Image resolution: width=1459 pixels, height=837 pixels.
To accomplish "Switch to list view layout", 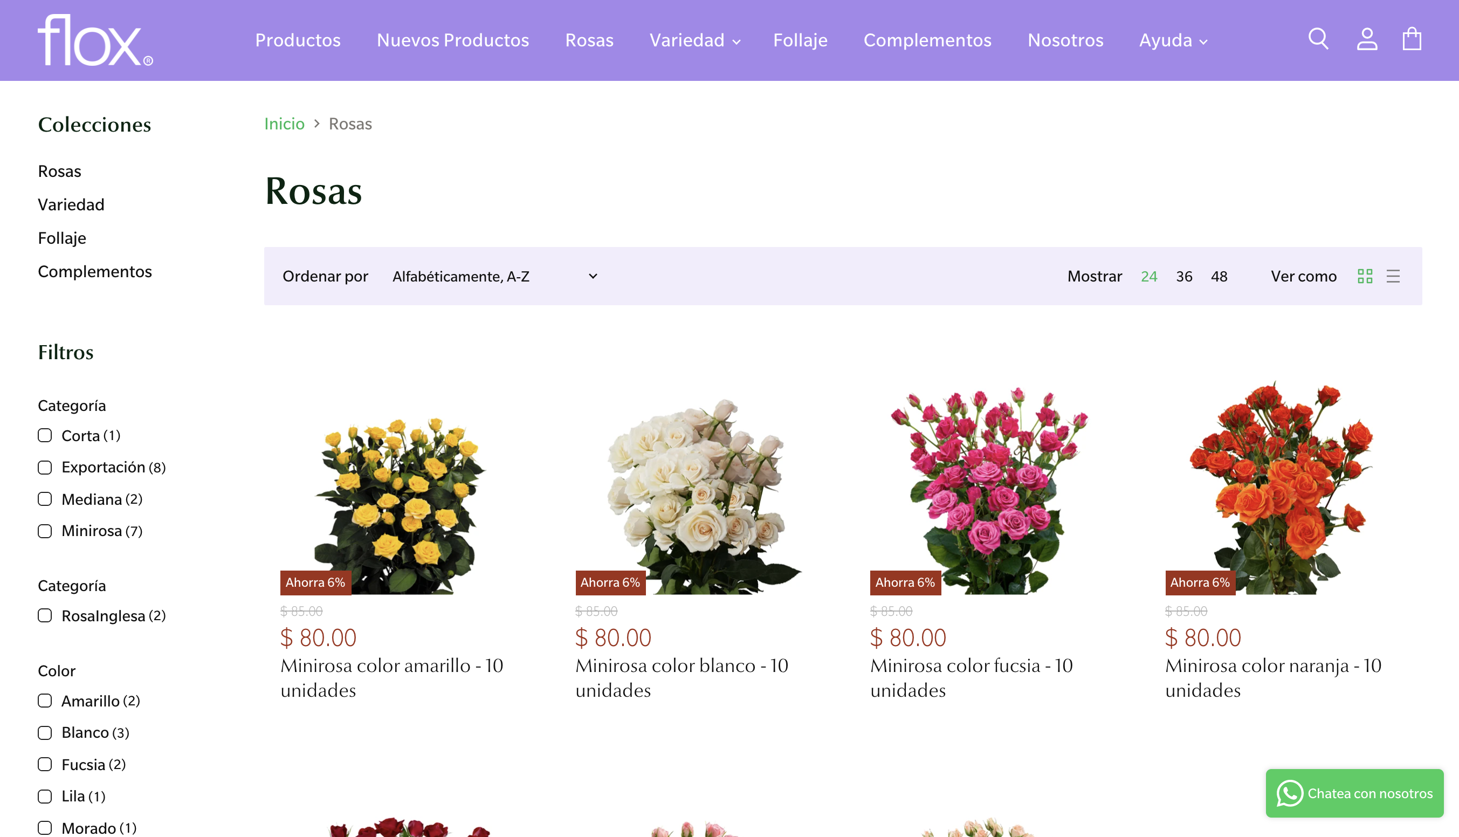I will [1394, 277].
